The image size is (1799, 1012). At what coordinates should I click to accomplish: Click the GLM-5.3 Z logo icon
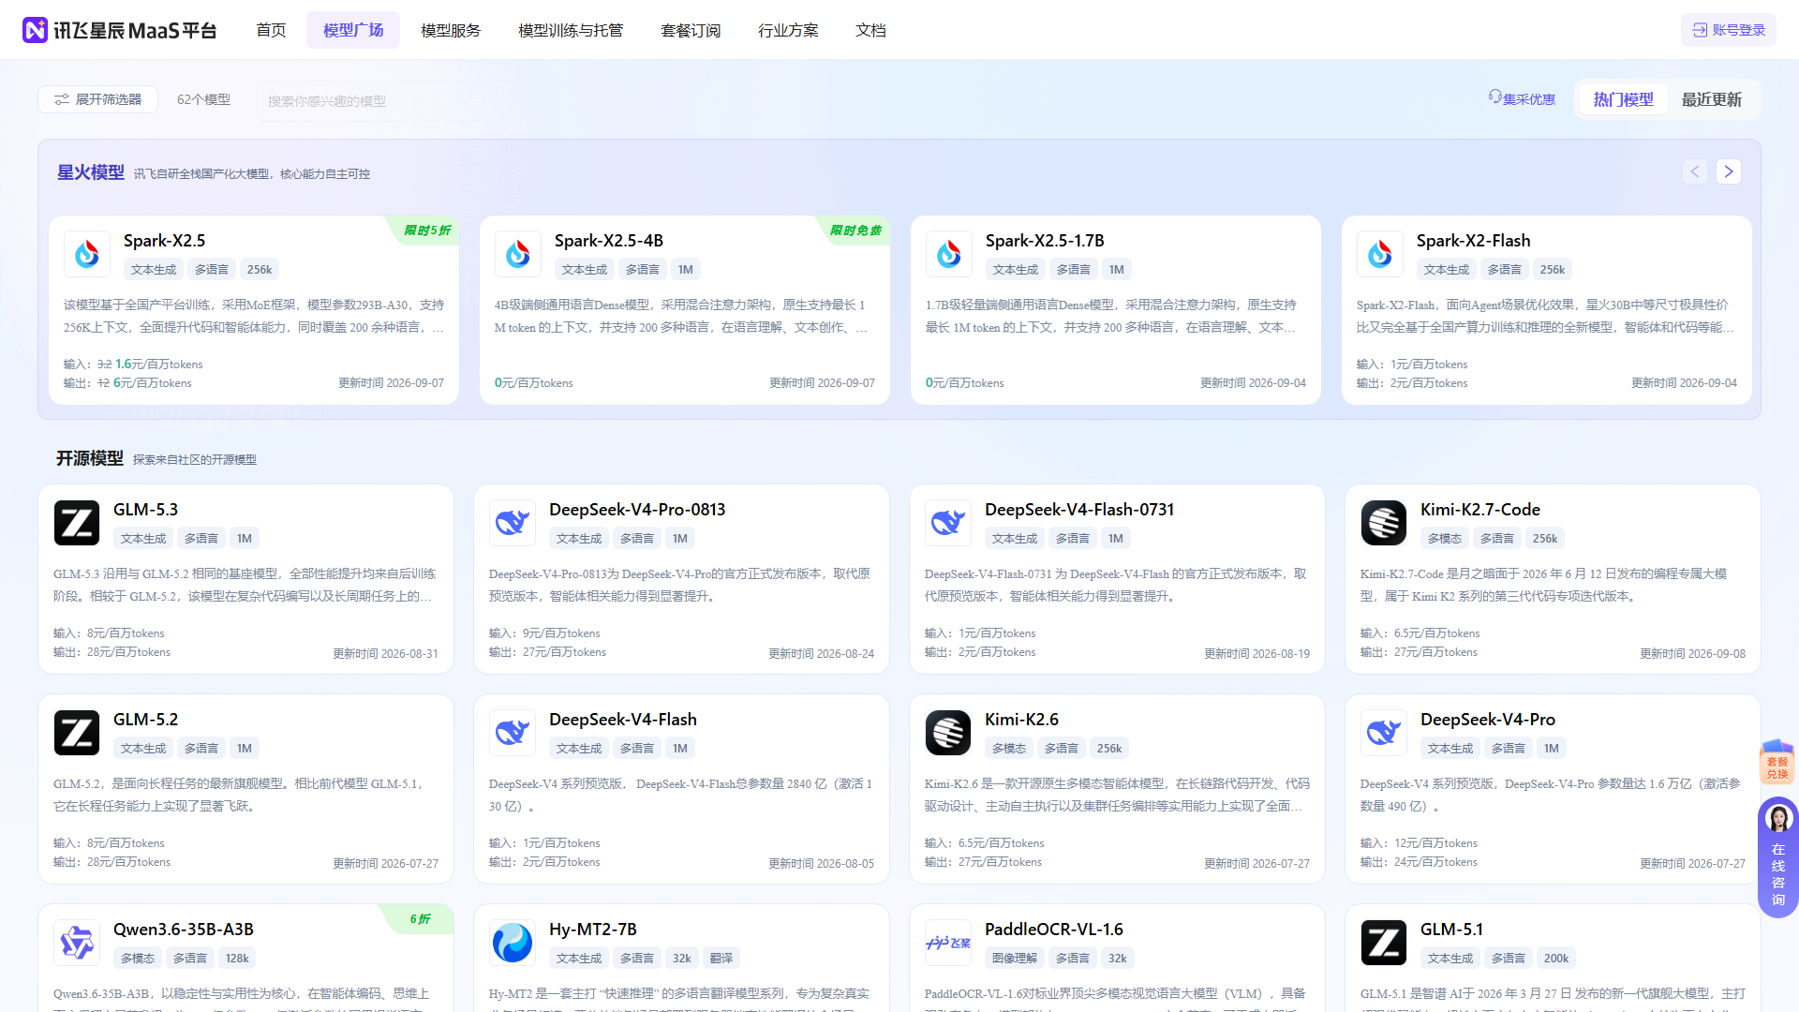(77, 523)
